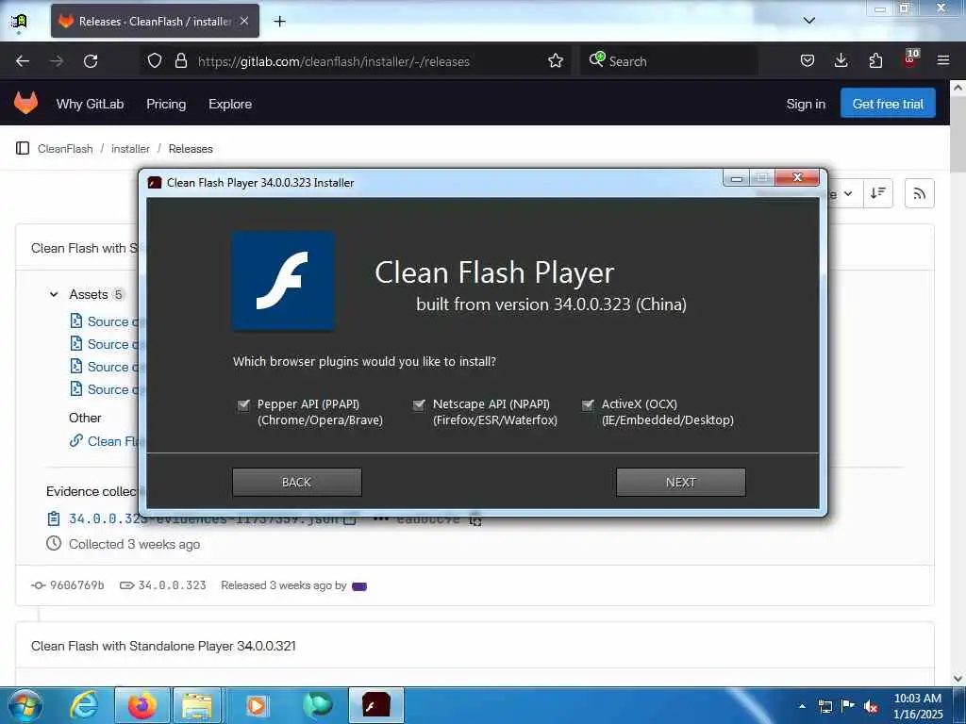Open the 34.0.0.323 evidences json link

click(204, 519)
